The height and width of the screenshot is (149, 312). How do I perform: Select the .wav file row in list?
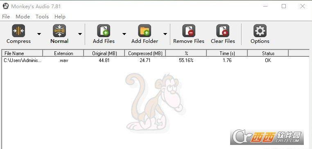coord(156,60)
